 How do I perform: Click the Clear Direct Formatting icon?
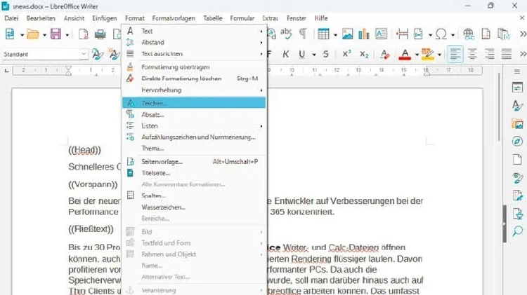click(x=384, y=54)
